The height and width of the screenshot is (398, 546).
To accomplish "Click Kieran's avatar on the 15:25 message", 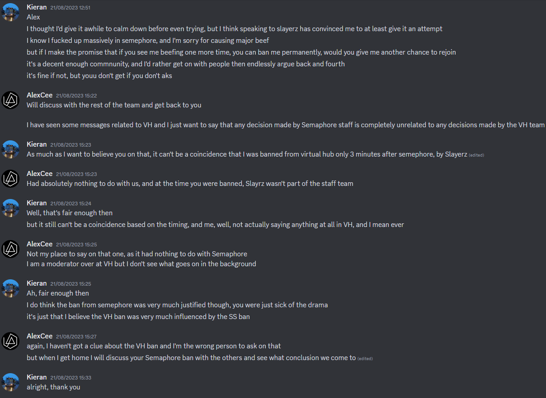I will 10,288.
